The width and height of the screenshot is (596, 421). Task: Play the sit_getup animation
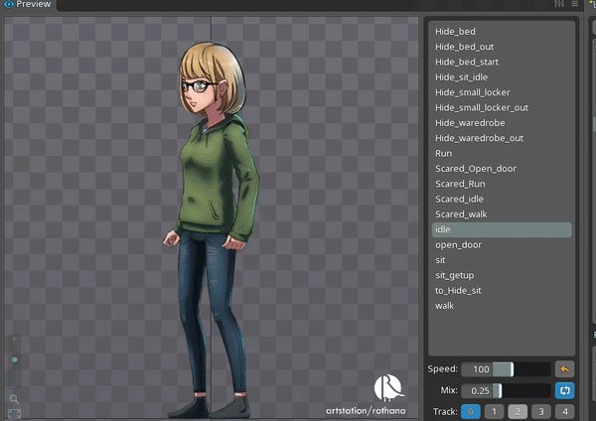coord(502,275)
